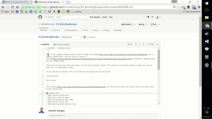The image size is (212, 119).
Task: Bookmark this page with the star icon
Action: (178, 7)
